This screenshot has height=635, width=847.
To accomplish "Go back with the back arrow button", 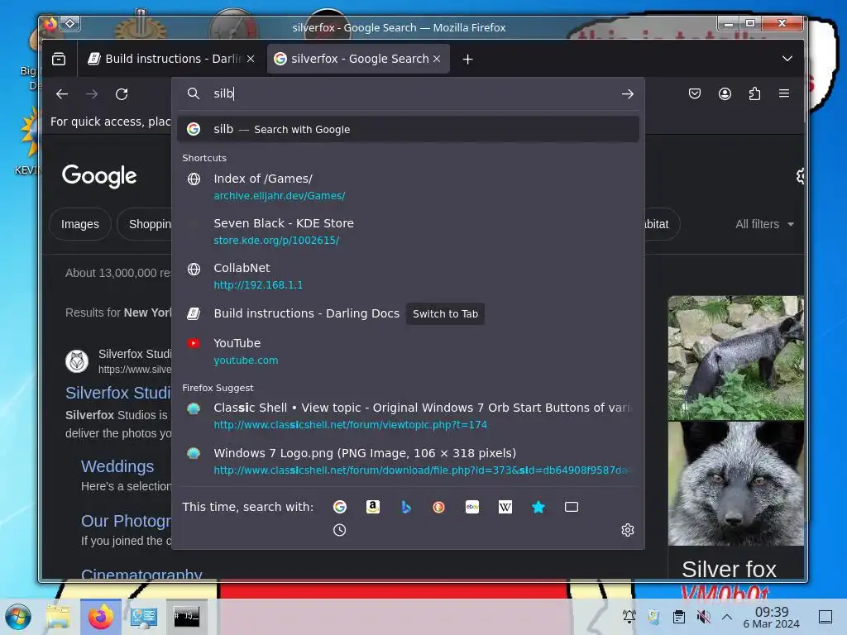I will 62,94.
